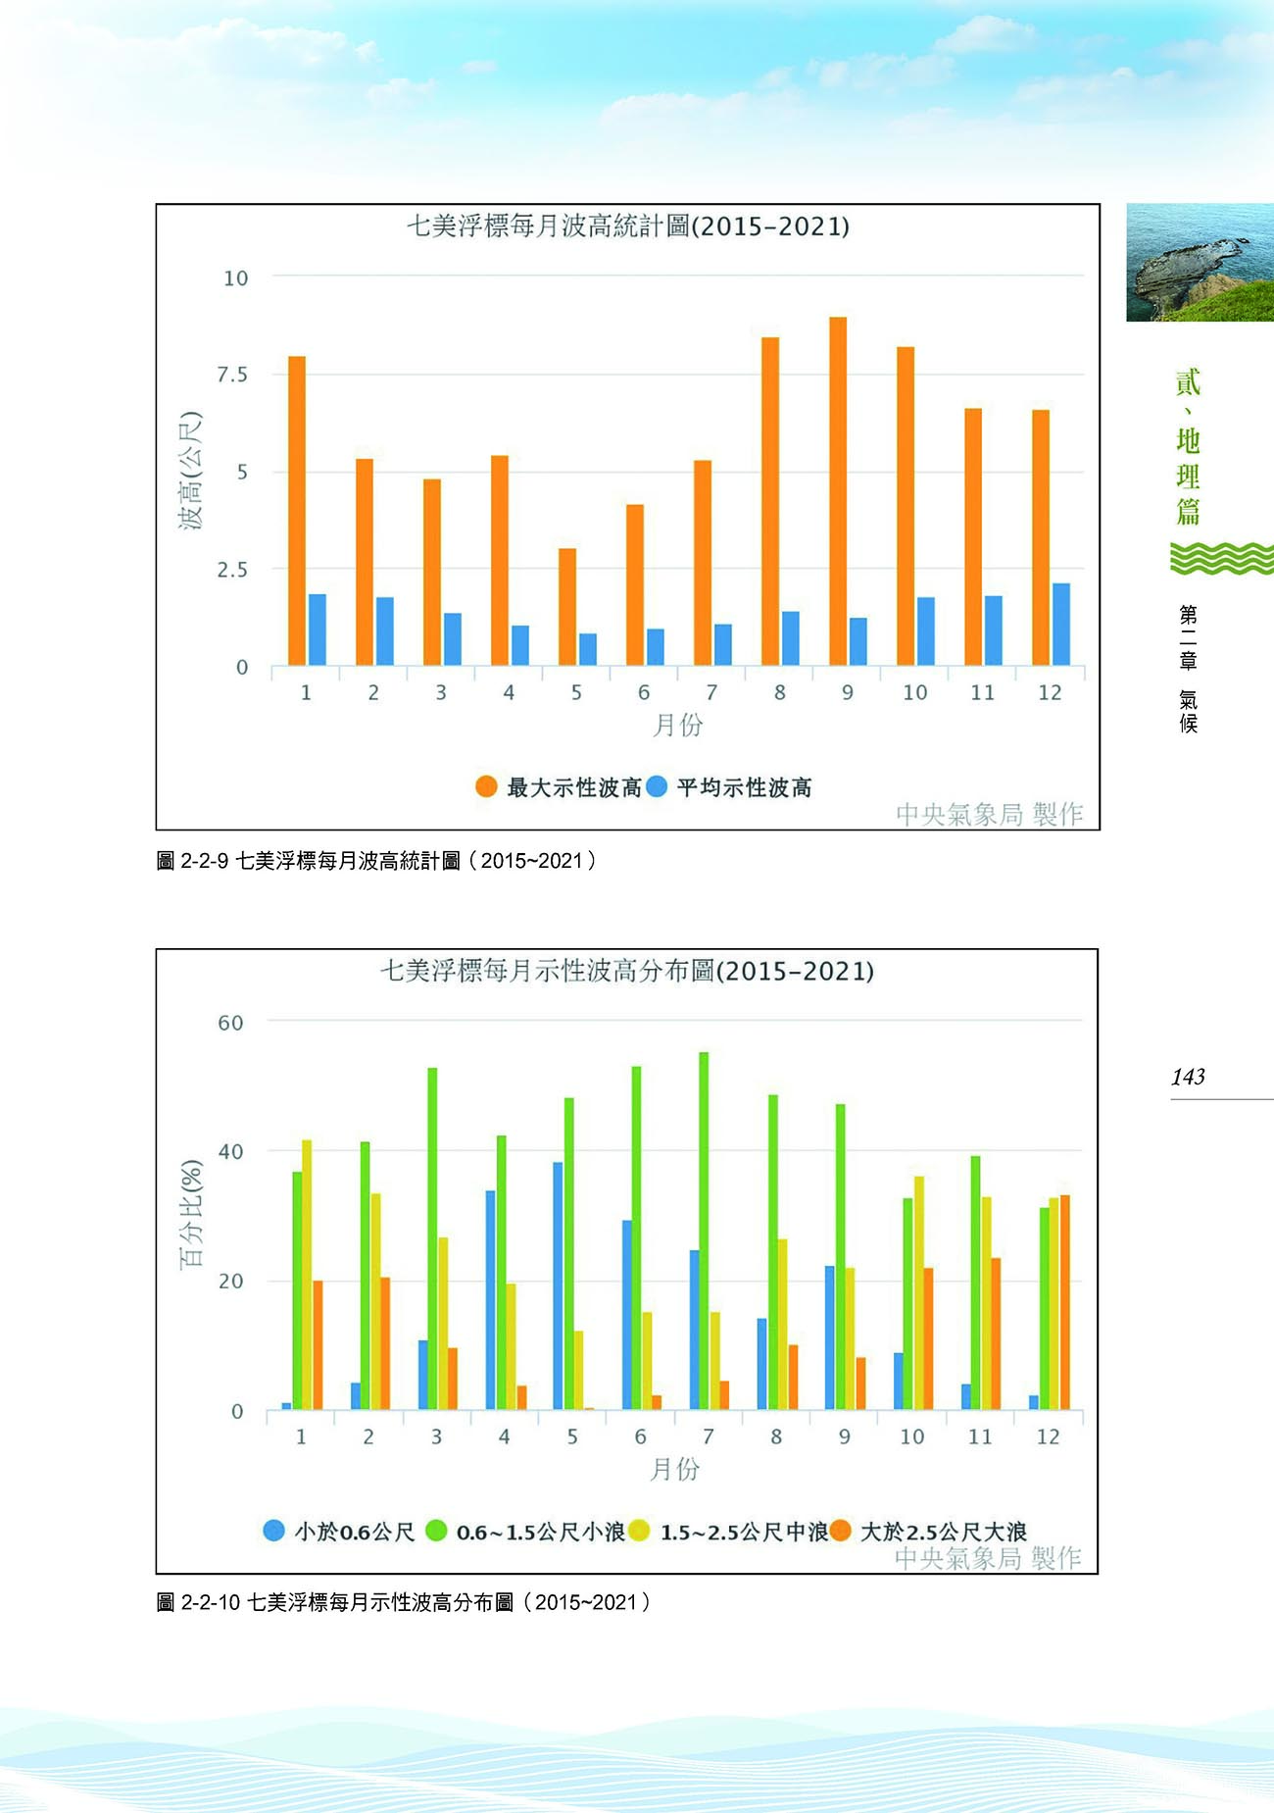Screen dimensions: 1274x1813
Task: Click the orange 最大示性波高 legend dot
Action: [486, 786]
